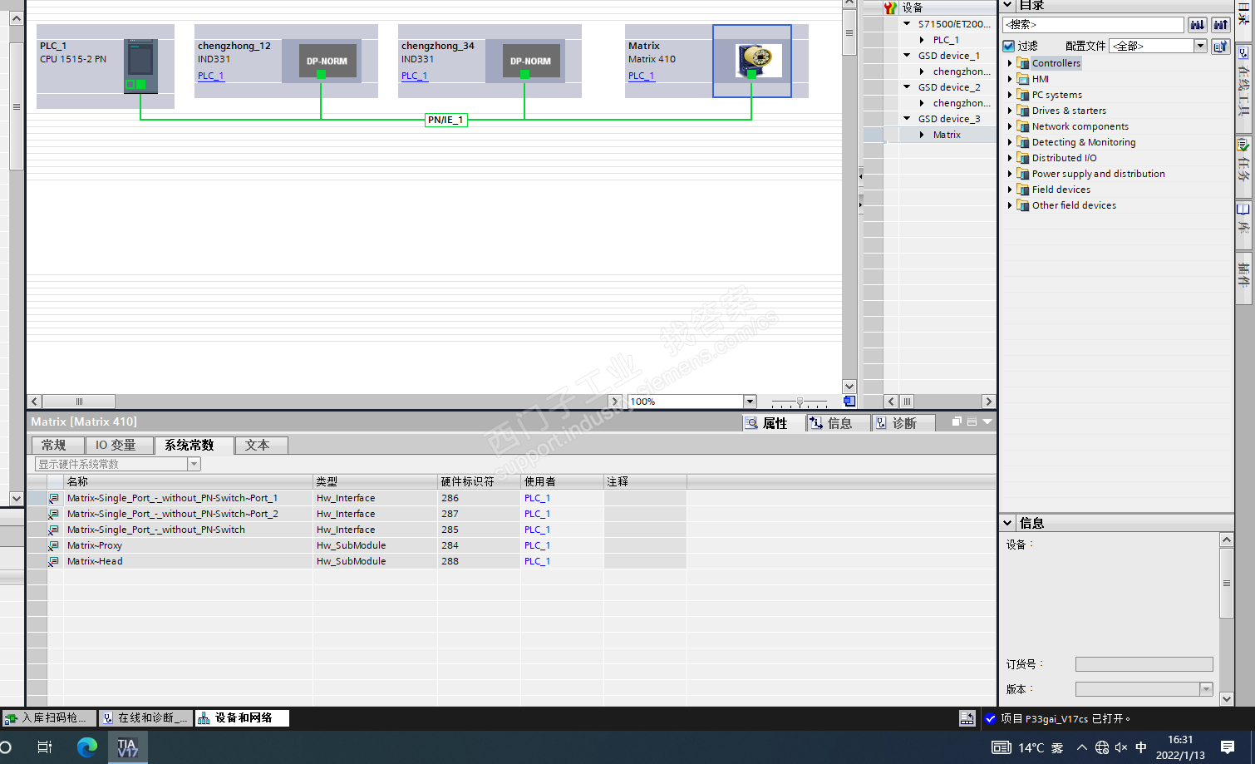The image size is (1255, 764).
Task: Click the PN/IE_1 network label
Action: coord(445,120)
